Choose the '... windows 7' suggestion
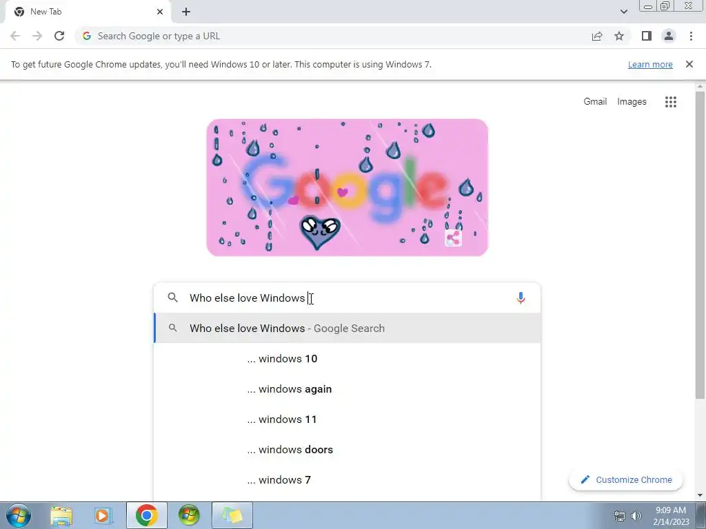This screenshot has width=706, height=529. point(347,480)
